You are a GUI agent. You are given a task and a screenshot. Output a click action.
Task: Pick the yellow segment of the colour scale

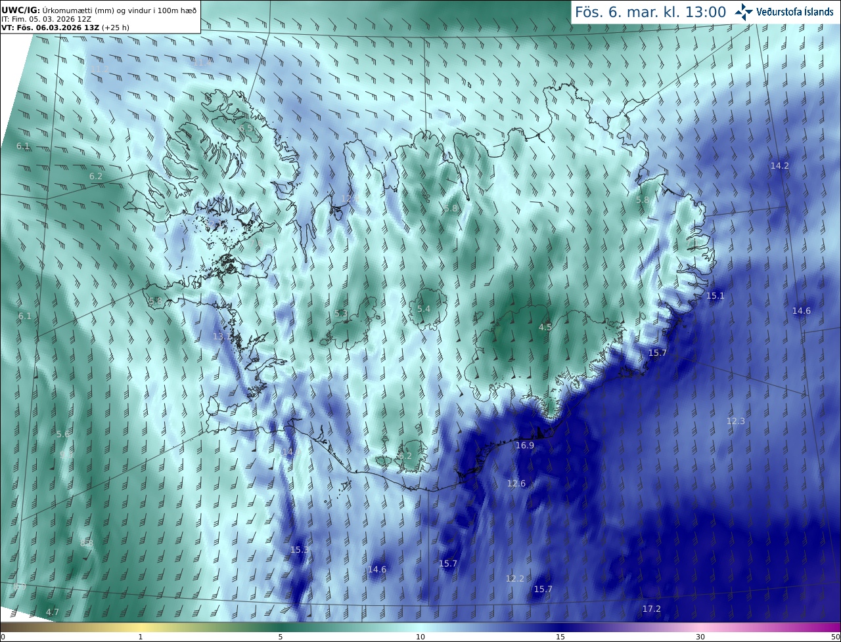click(141, 628)
